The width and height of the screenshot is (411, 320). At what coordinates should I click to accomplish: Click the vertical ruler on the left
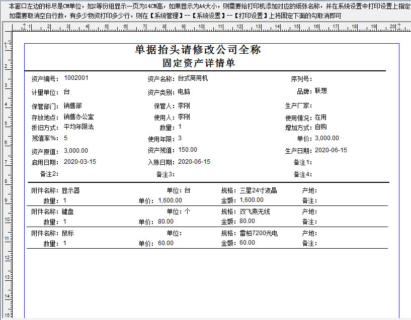click(7, 176)
